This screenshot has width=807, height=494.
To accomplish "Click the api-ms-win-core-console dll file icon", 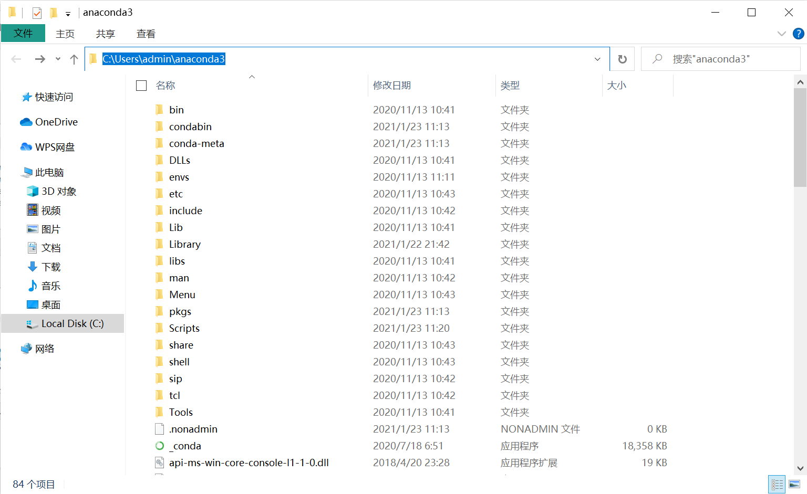I will (160, 463).
